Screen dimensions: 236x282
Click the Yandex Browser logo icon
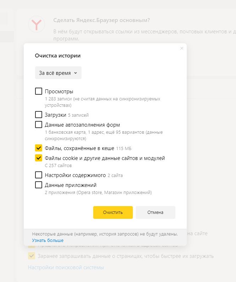tap(36, 24)
